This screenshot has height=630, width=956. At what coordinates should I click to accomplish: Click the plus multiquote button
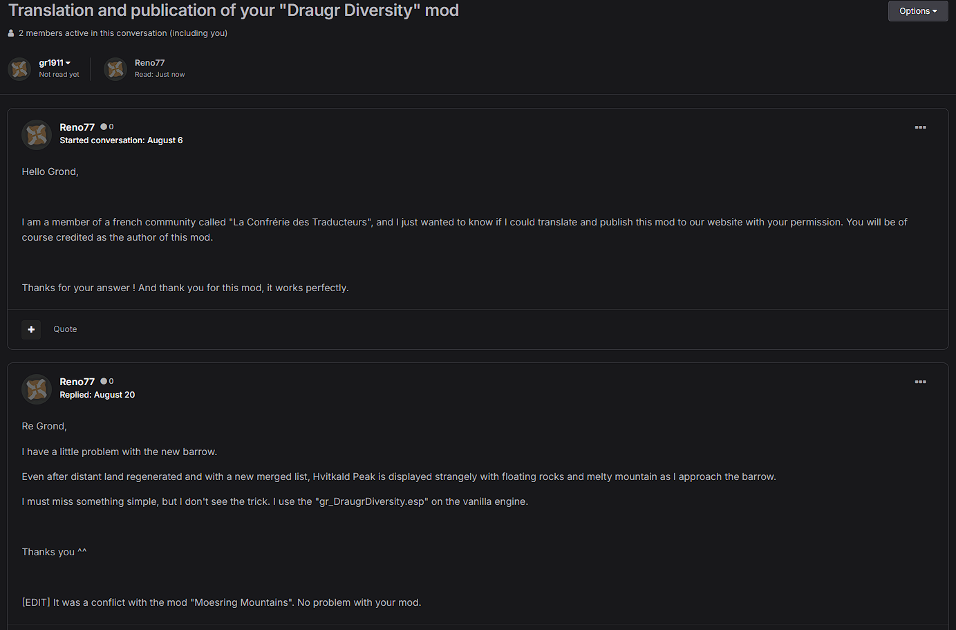(x=31, y=329)
